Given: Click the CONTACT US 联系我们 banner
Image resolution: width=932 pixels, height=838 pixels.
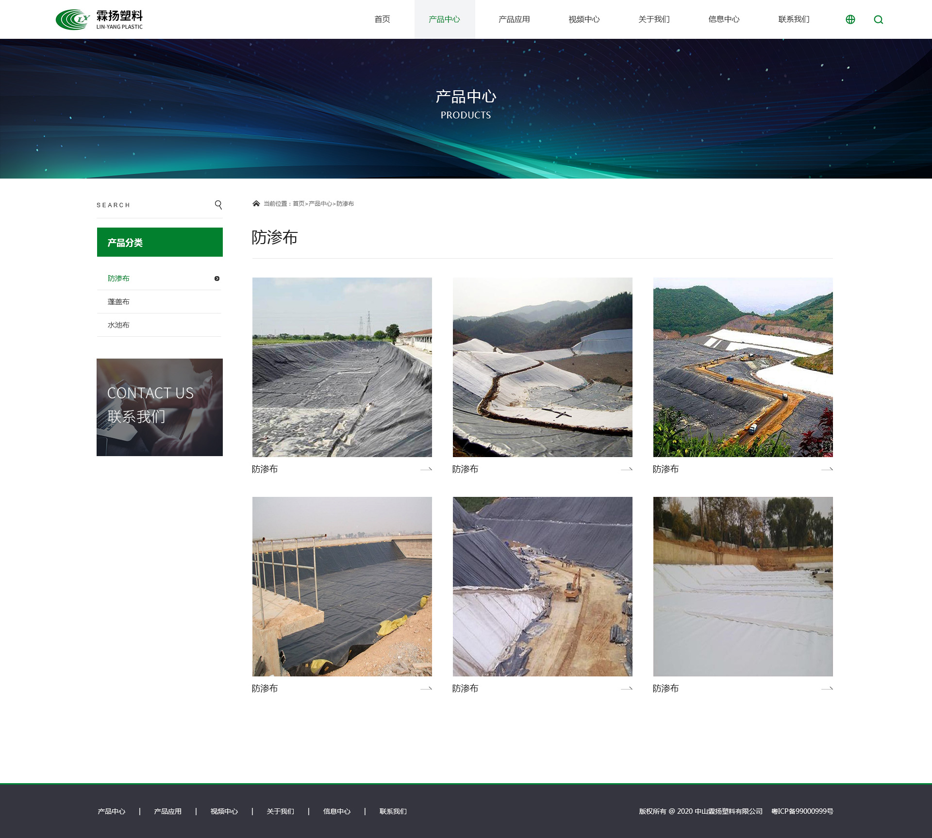Looking at the screenshot, I should pyautogui.click(x=160, y=407).
